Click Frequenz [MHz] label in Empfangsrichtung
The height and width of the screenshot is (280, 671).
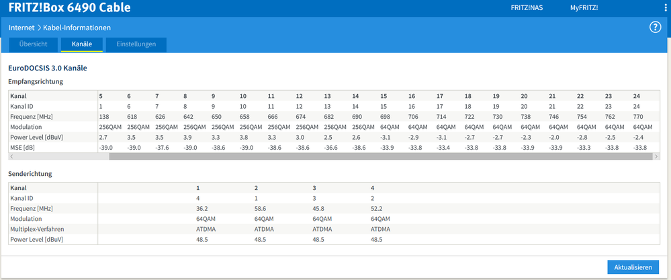point(32,117)
